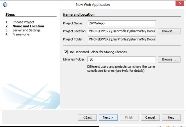The width and height of the screenshot is (186, 127).
Task: Click the NetBeans cube icon in title bar
Action: click(5, 5)
